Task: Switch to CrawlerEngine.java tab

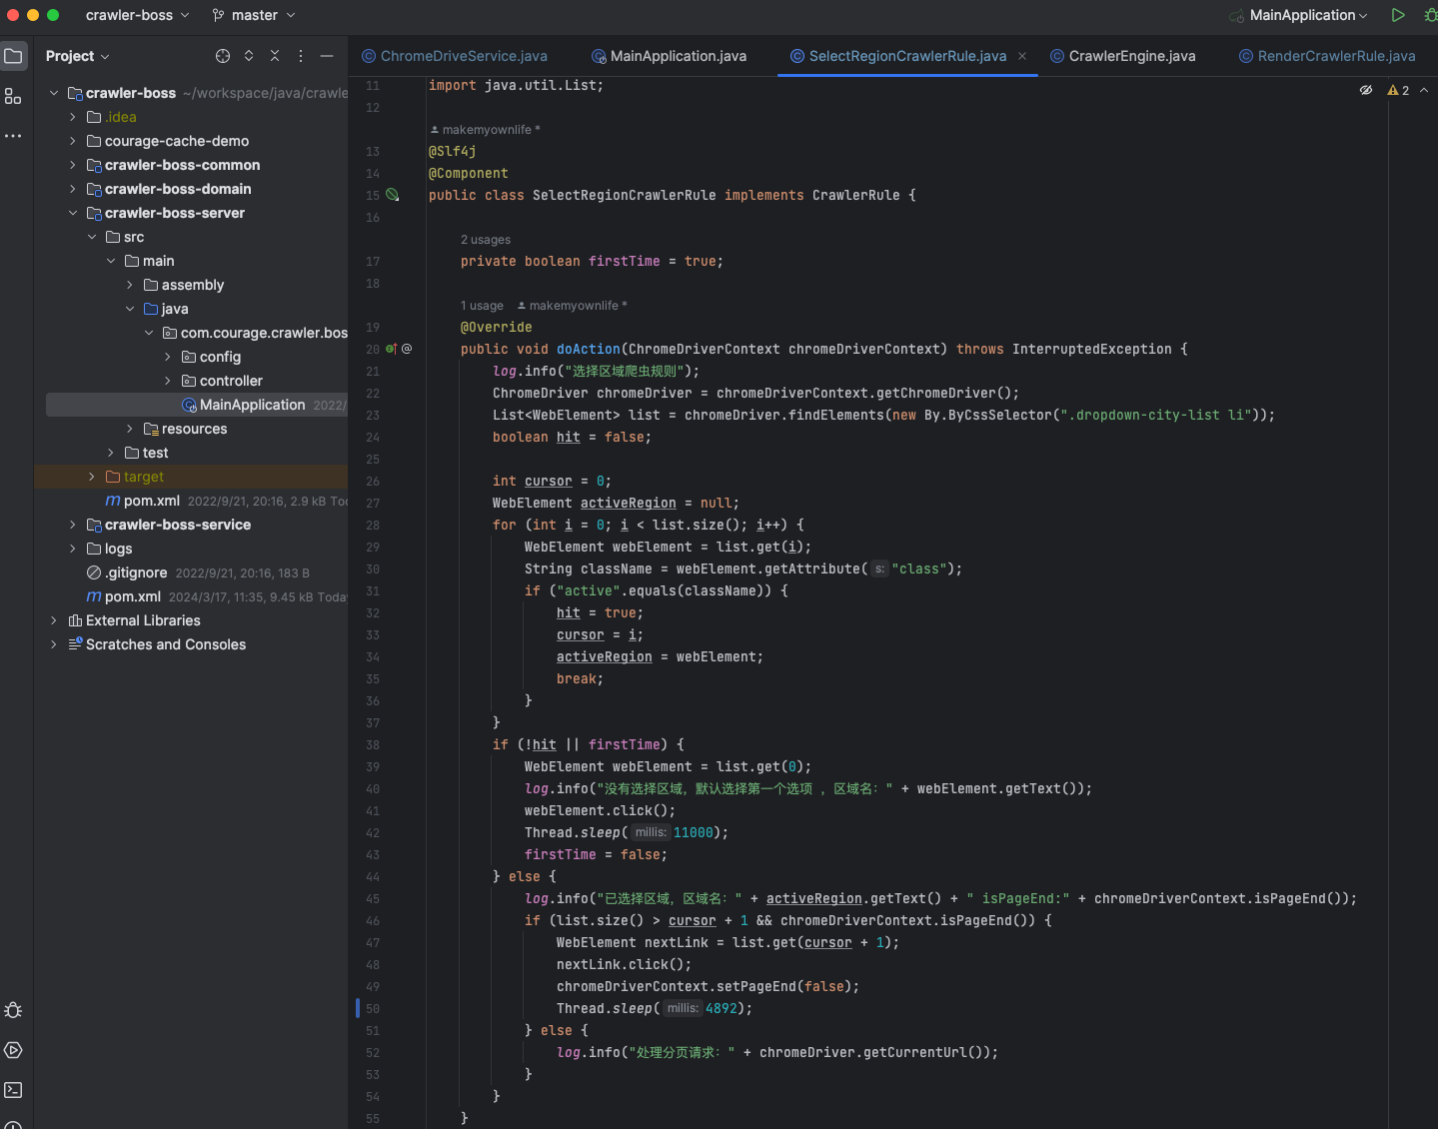Action: point(1122,56)
